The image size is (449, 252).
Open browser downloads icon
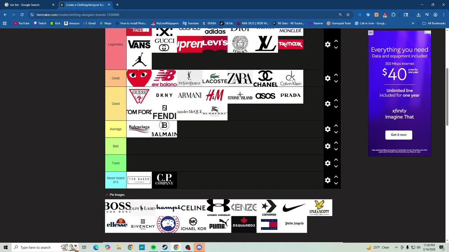(x=418, y=15)
